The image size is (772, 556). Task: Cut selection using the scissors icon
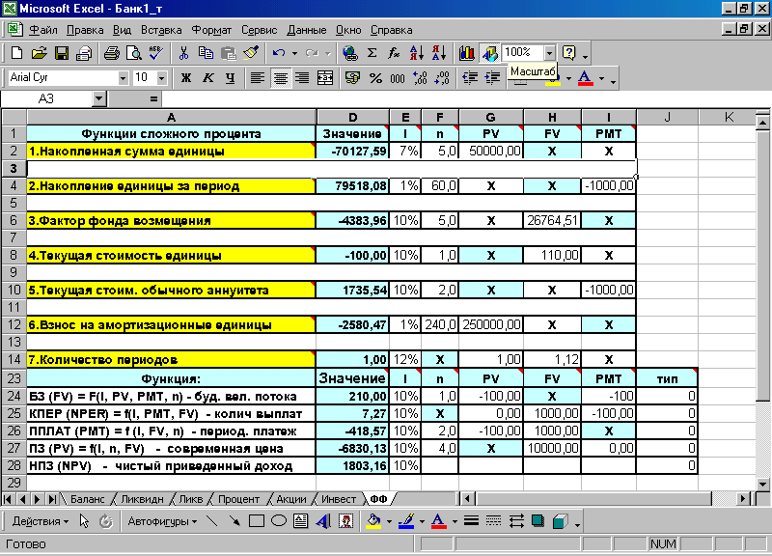(x=183, y=53)
